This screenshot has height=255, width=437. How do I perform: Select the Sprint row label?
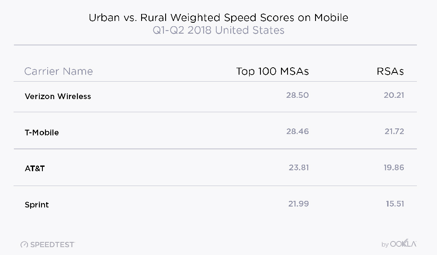pyautogui.click(x=37, y=204)
